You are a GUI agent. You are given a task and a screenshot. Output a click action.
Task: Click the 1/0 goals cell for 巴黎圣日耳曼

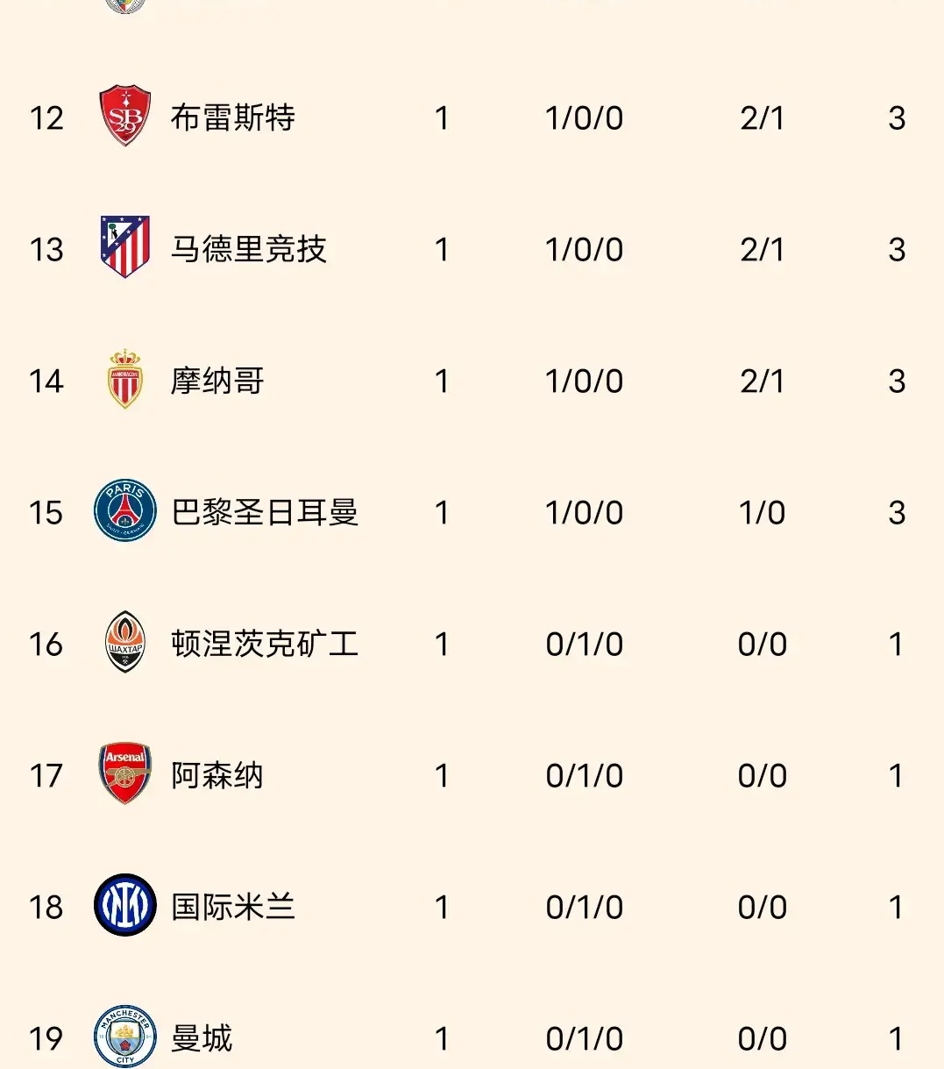tap(762, 513)
